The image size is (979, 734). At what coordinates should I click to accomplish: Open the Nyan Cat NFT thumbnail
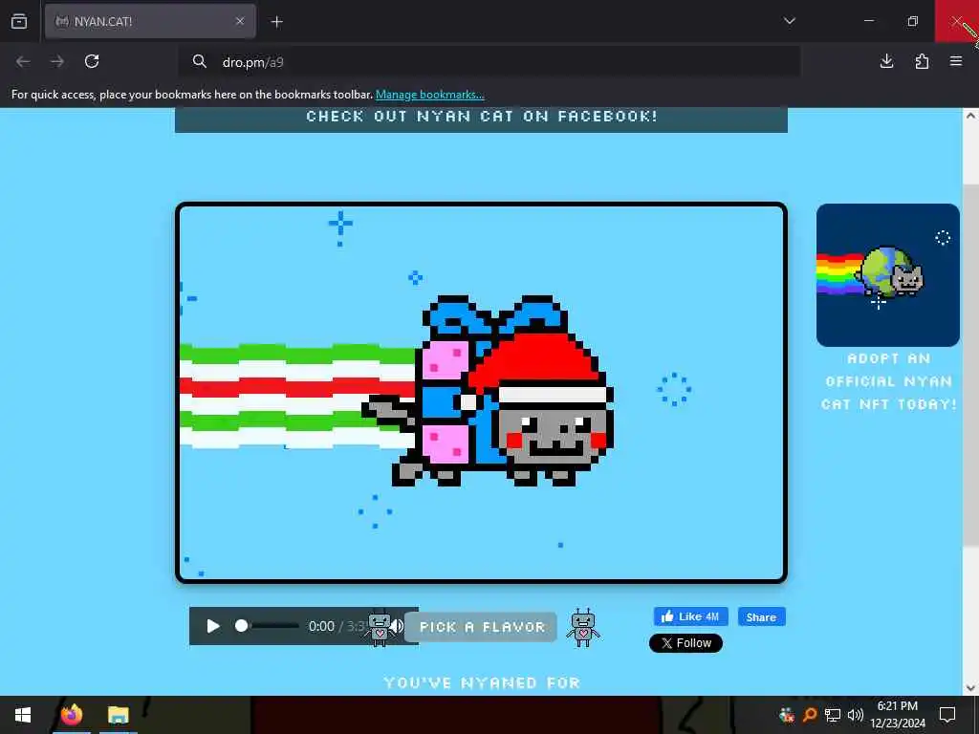point(888,275)
